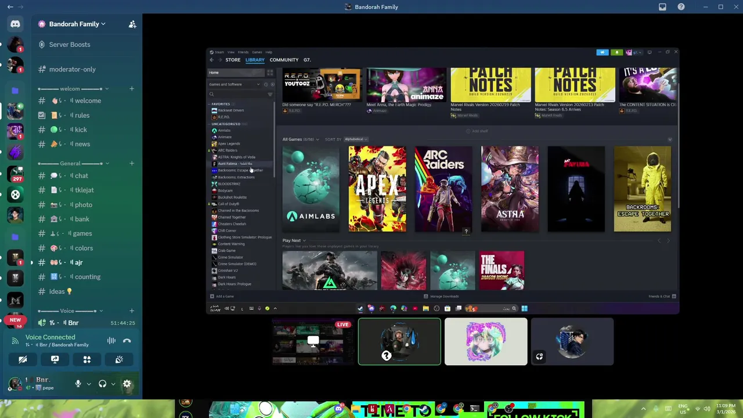The height and width of the screenshot is (418, 743).
Task: Open the bank channel
Action: point(86,219)
